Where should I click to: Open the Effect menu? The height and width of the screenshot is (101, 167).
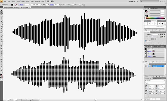coord(28,1)
